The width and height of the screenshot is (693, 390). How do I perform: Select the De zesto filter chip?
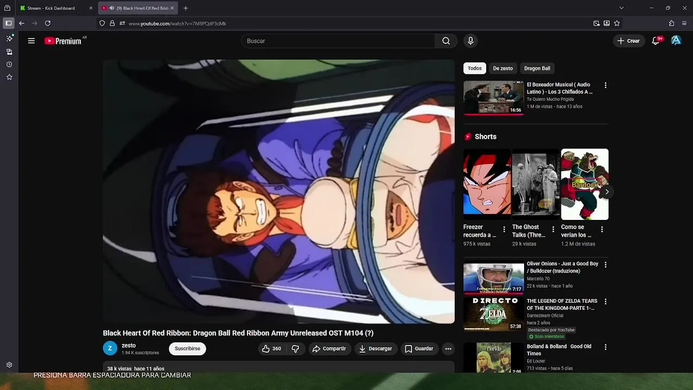(502, 68)
